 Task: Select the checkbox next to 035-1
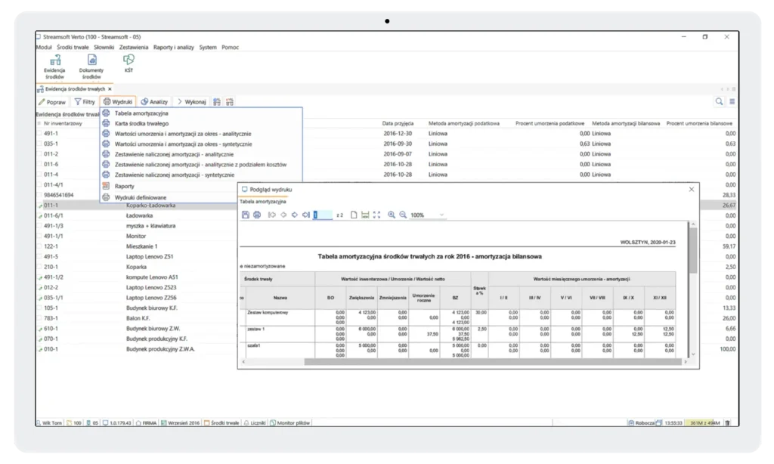pos(40,144)
